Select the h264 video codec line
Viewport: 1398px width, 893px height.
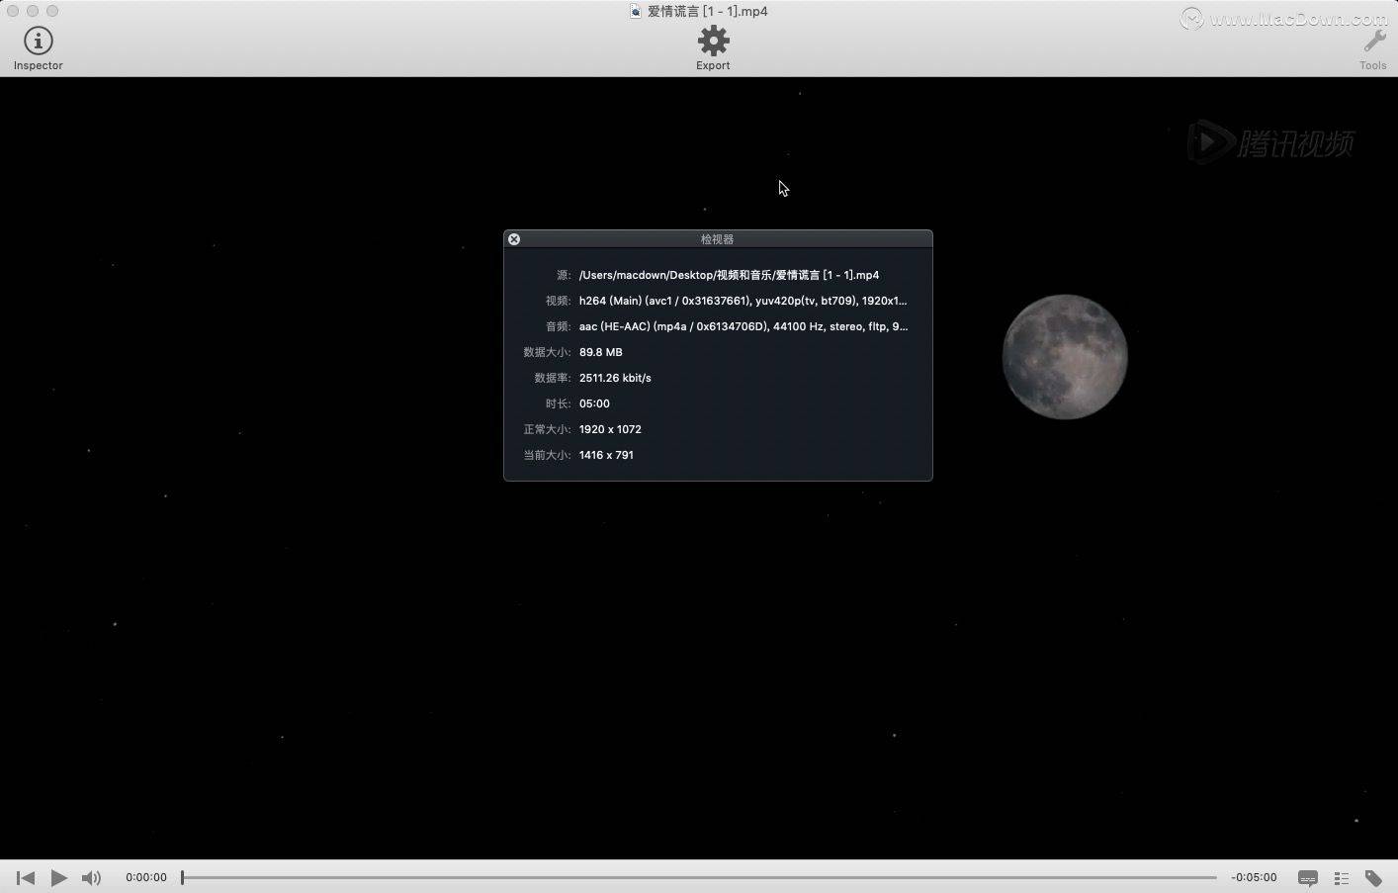click(x=743, y=301)
